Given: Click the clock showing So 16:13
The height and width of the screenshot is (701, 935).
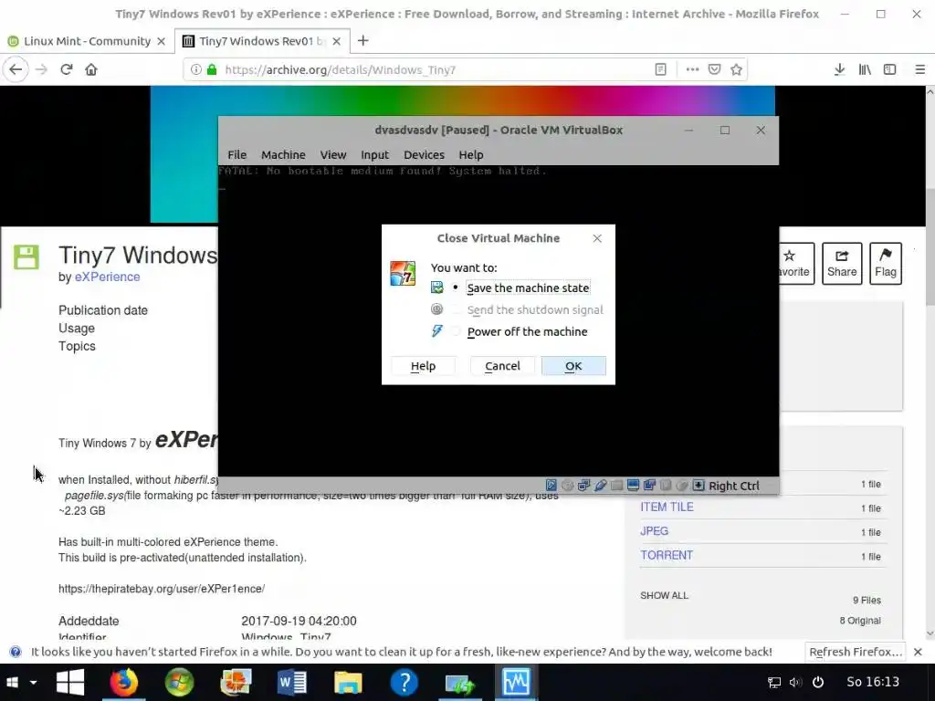Looking at the screenshot, I should (x=872, y=682).
